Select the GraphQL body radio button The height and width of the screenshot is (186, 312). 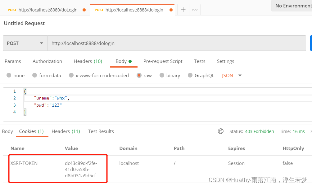(190, 75)
